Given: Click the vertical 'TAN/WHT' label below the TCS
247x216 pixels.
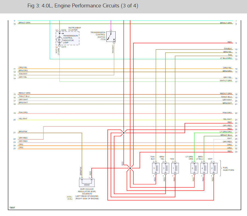Looking at the screenshot, I should (113, 49).
